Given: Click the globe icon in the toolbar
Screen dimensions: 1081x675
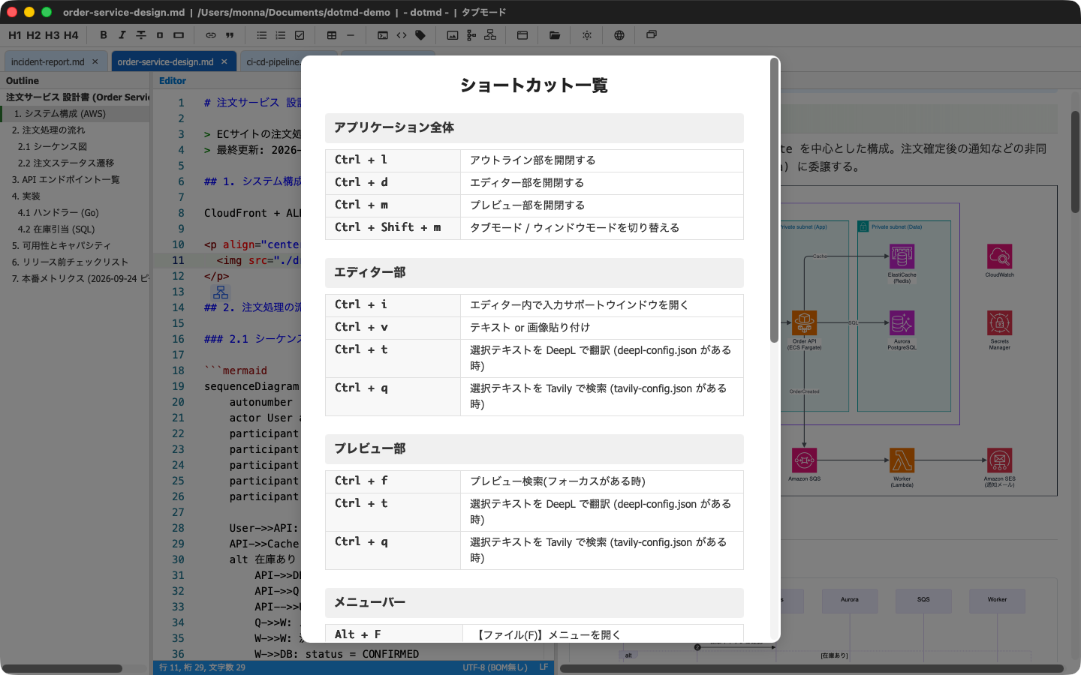Looking at the screenshot, I should 619,35.
